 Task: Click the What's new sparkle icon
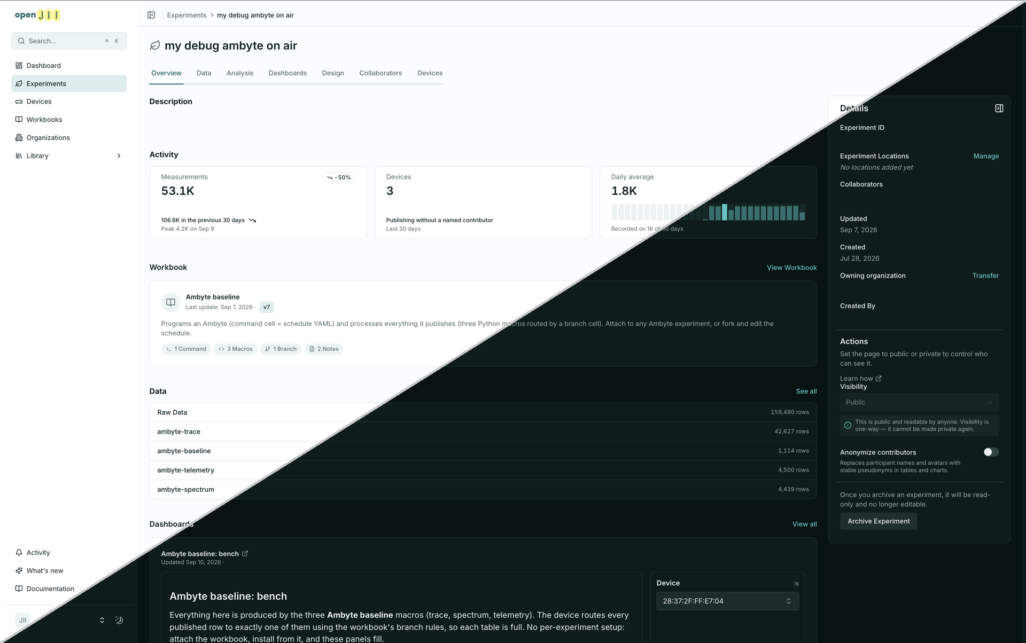(x=19, y=571)
